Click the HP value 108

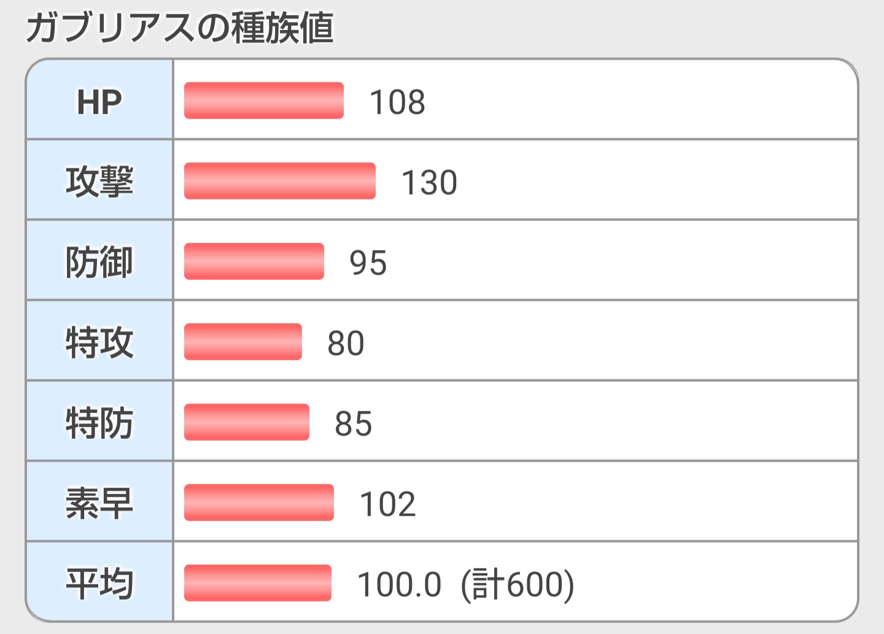[397, 102]
